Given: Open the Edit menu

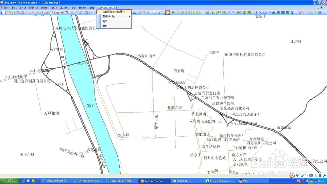Looking at the screenshot, I should [14, 8].
